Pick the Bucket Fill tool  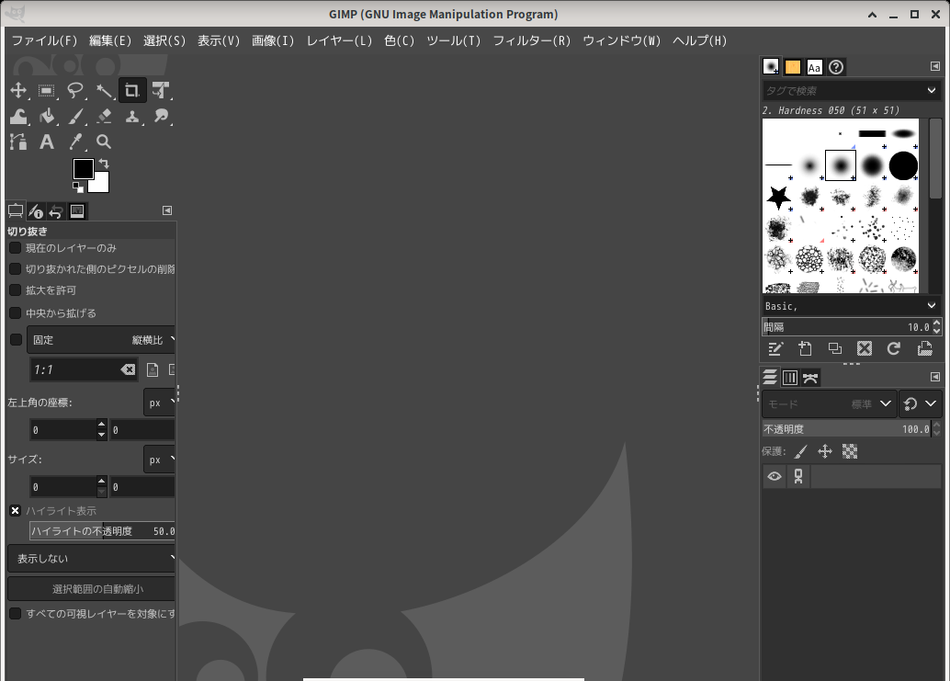coord(47,116)
